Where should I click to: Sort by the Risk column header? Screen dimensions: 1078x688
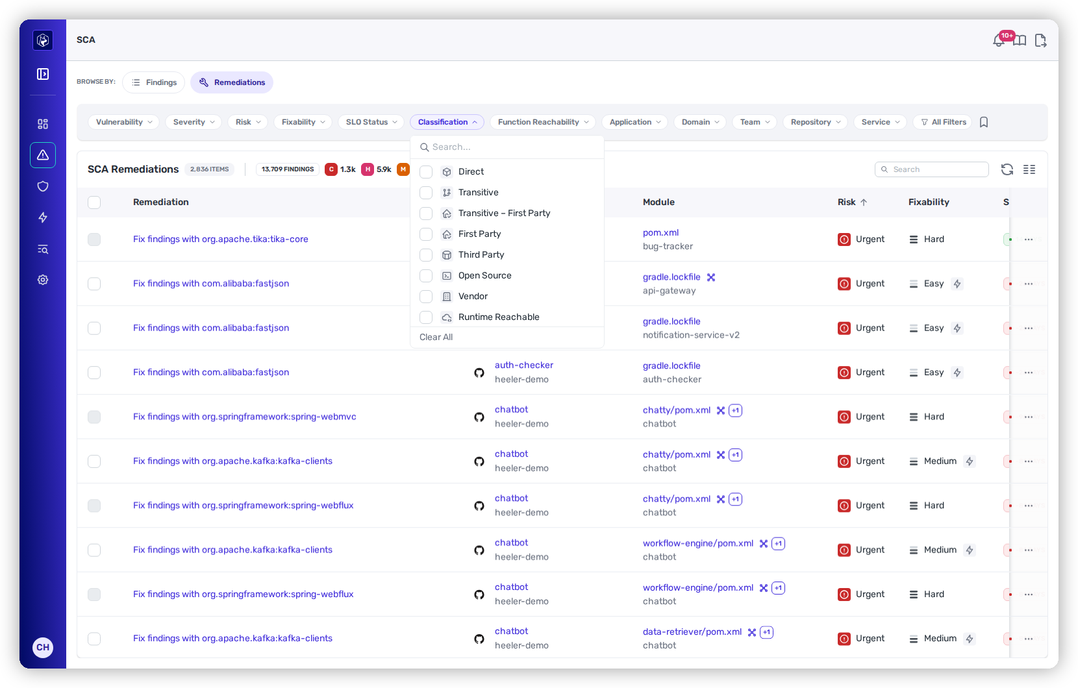852,203
